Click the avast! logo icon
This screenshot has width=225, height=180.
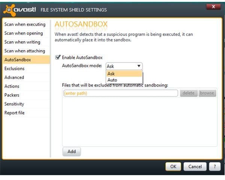tap(10, 10)
